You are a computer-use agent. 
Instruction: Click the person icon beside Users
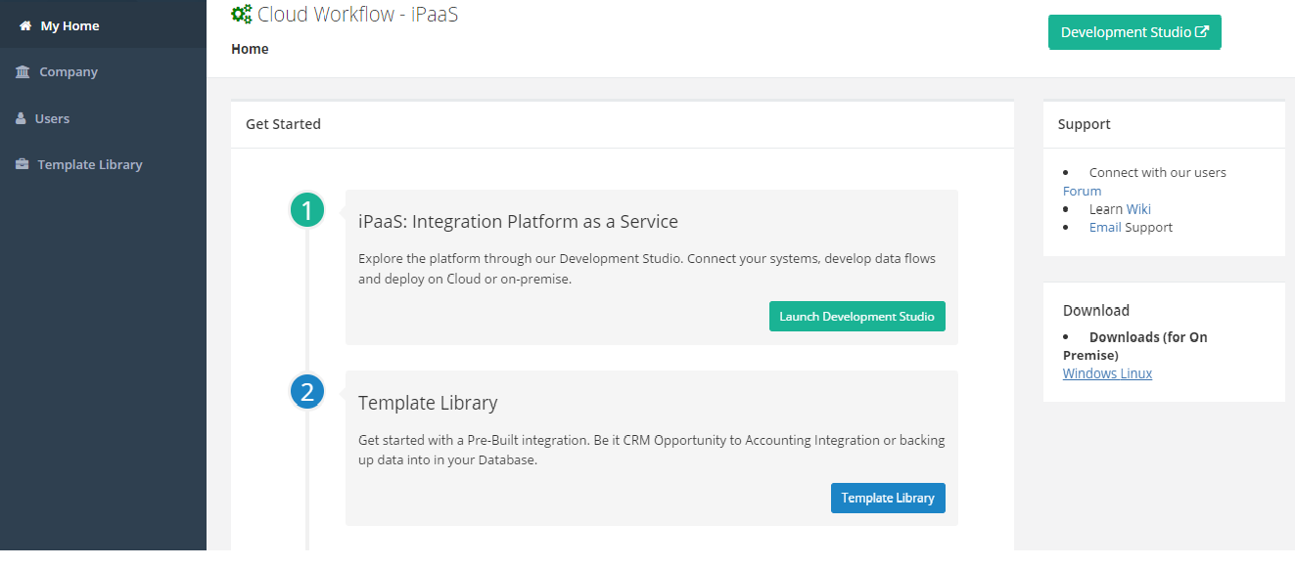click(x=21, y=118)
